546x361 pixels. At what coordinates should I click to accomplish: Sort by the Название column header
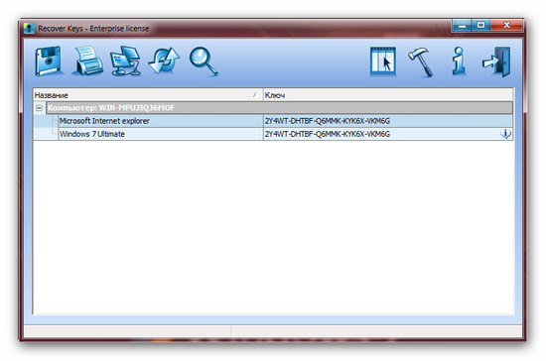pos(148,95)
